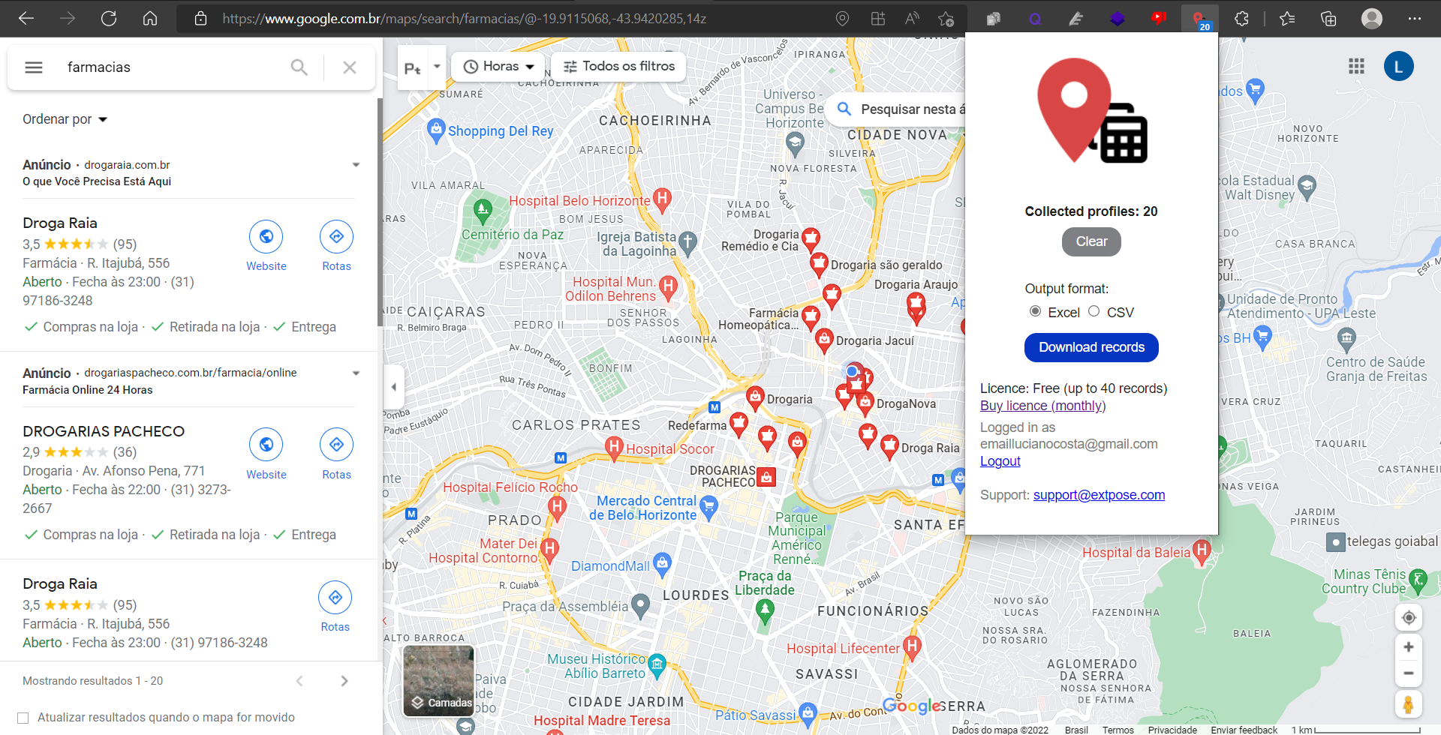Open the Ordenar por dropdown

coord(65,119)
